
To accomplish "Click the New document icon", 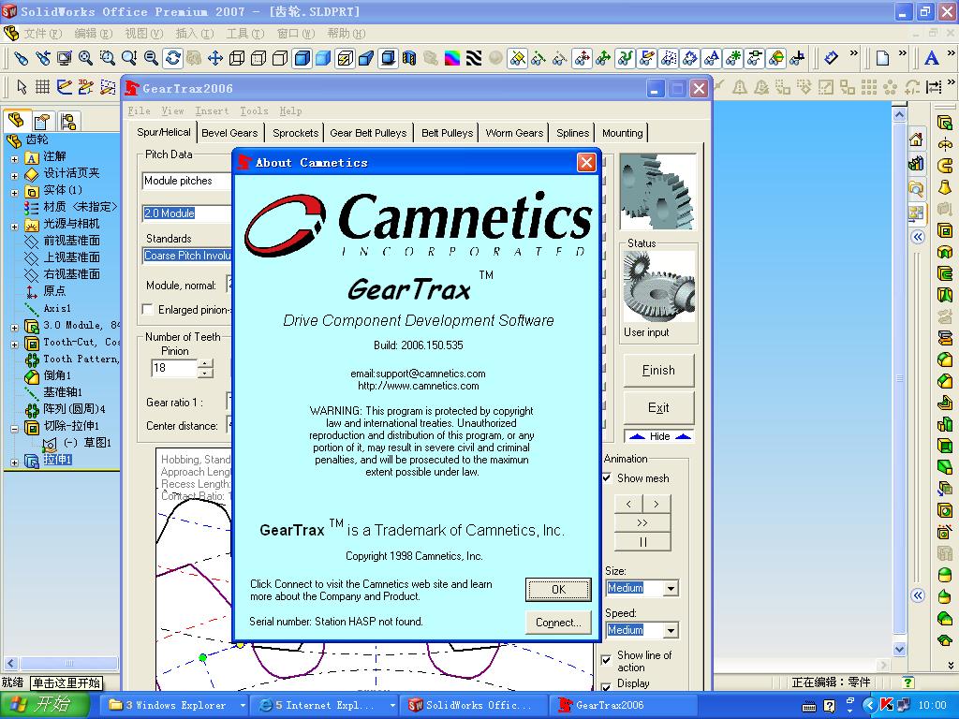I will tap(882, 58).
